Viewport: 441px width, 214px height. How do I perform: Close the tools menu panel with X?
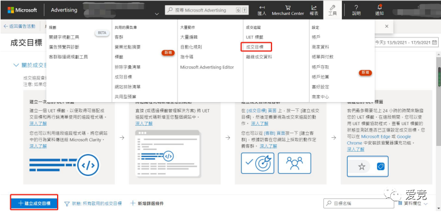[387, 26]
